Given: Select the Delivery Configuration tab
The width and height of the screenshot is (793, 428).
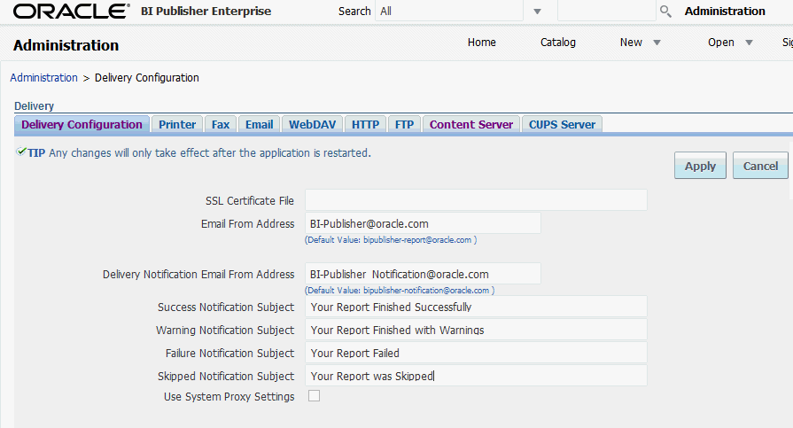Looking at the screenshot, I should click(82, 124).
